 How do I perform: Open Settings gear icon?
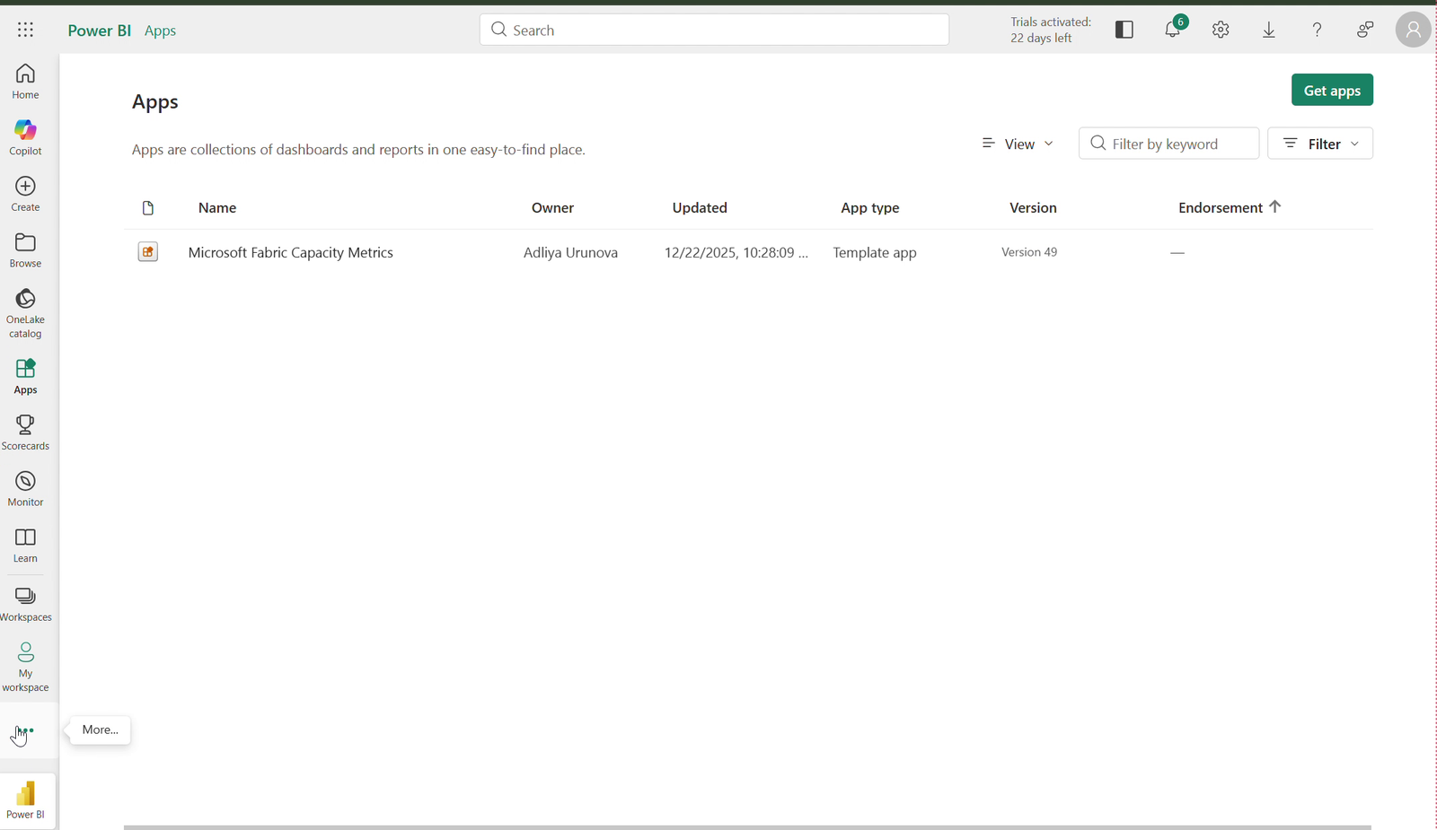pos(1221,30)
